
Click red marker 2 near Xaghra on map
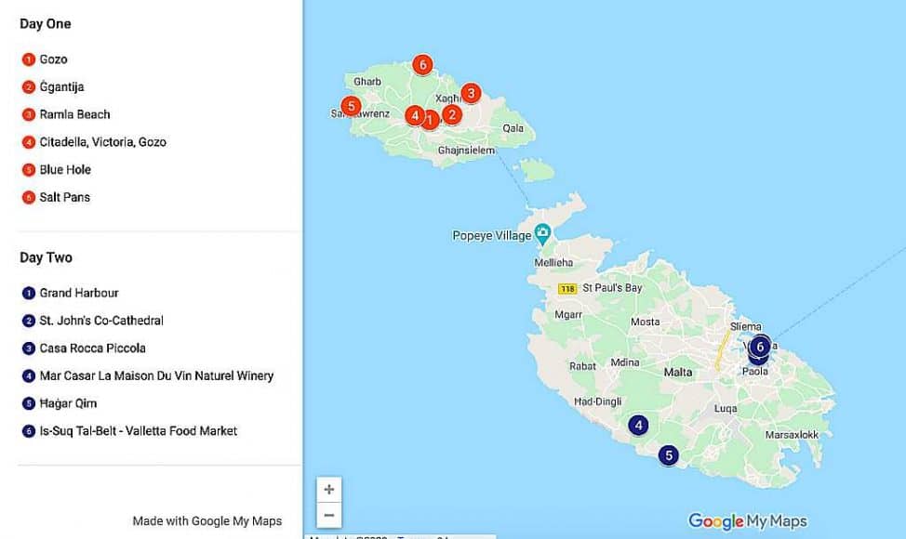pos(452,114)
